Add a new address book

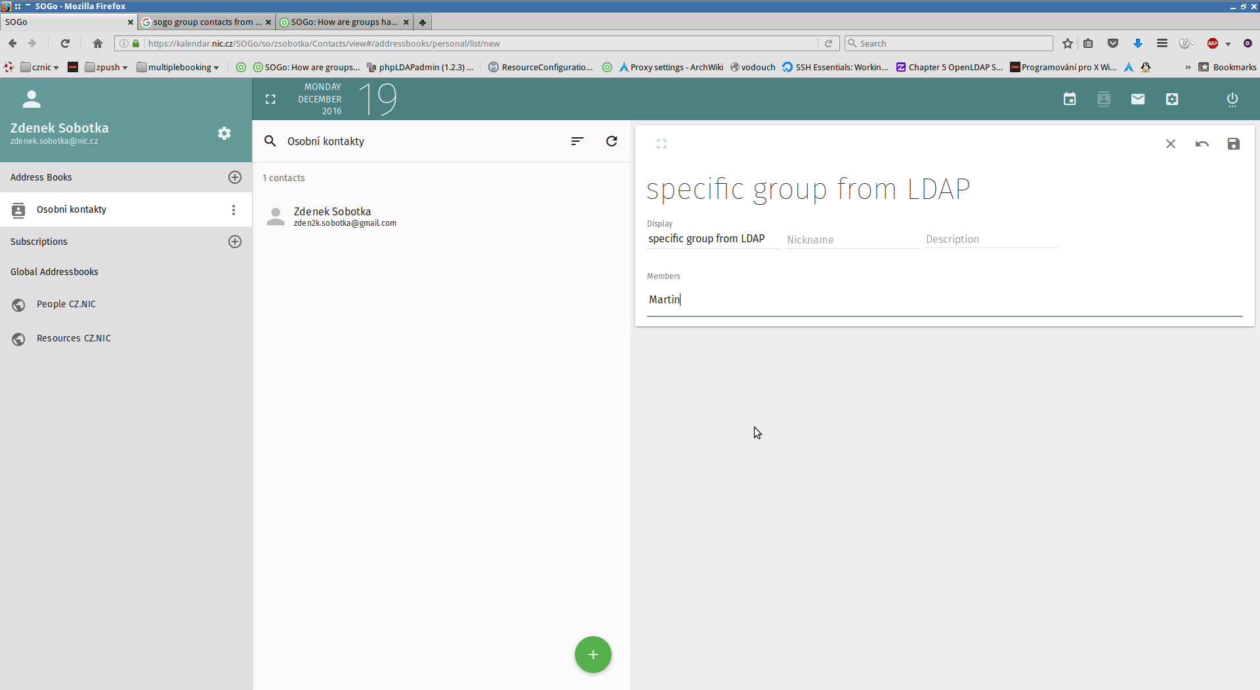point(235,177)
